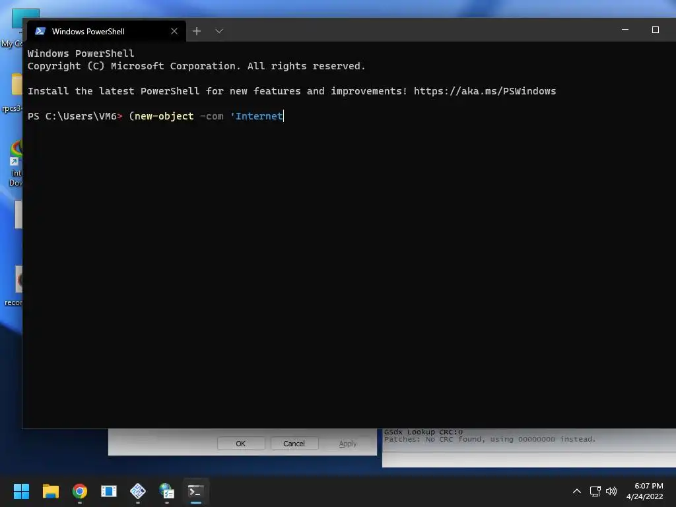Open the globe checklist app in taskbar

coord(167,491)
